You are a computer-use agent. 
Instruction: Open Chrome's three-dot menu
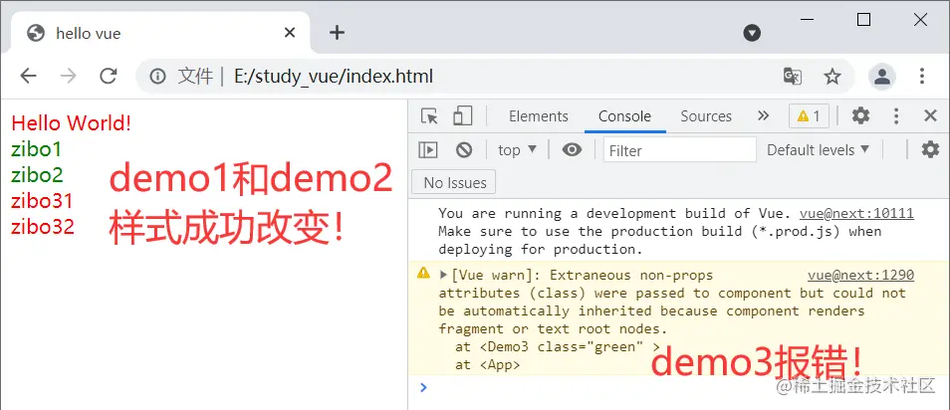[921, 77]
